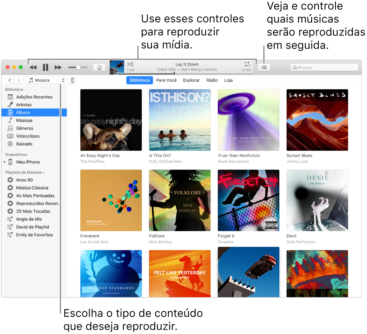This screenshot has height=334, width=367.
Task: Switch to the Explorar tab
Action: point(191,80)
